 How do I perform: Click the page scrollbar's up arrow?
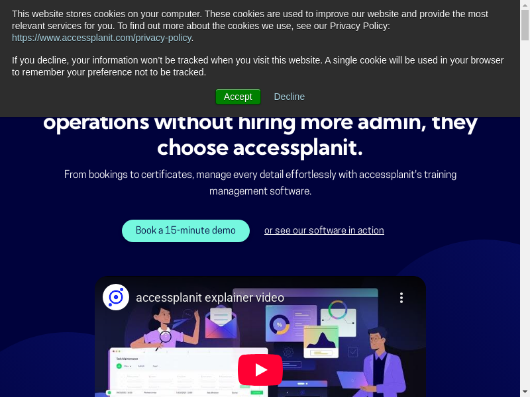click(525, 5)
